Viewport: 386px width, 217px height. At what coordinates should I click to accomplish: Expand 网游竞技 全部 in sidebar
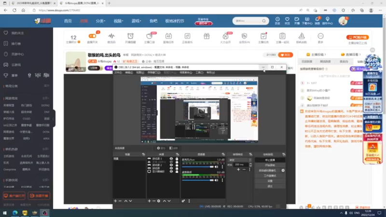[x=45, y=98]
